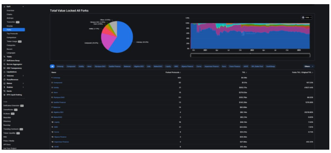Open Trending Contracts tool link
Viewport: 331px width, 153px height.
tap(11, 129)
